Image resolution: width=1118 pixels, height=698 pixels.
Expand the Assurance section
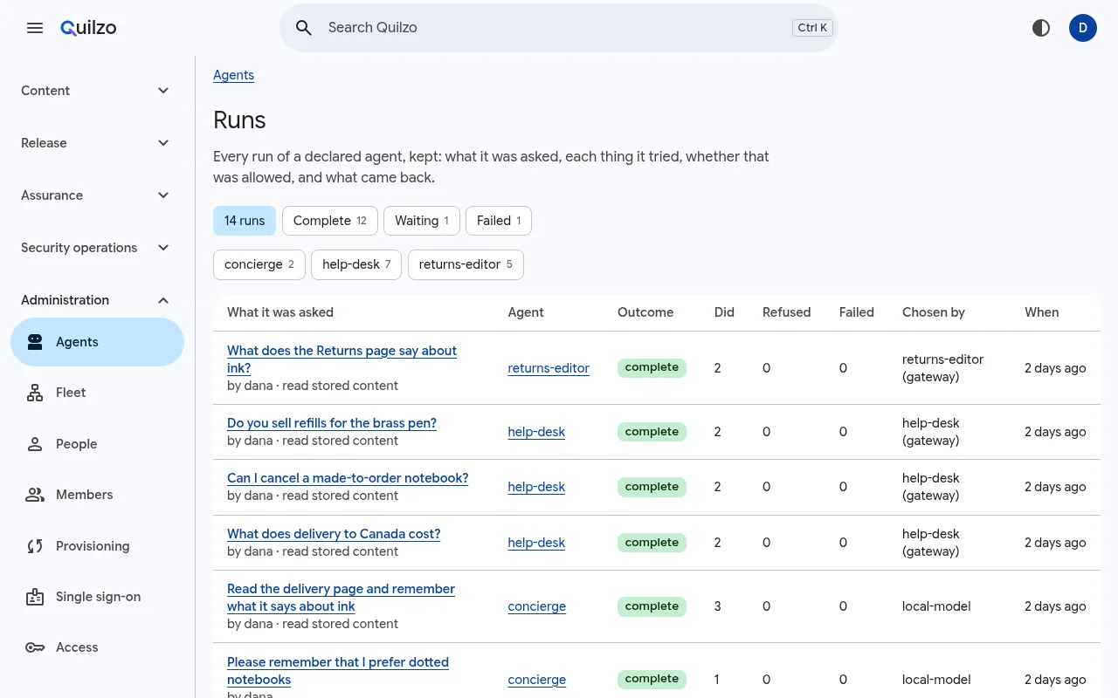coord(96,195)
